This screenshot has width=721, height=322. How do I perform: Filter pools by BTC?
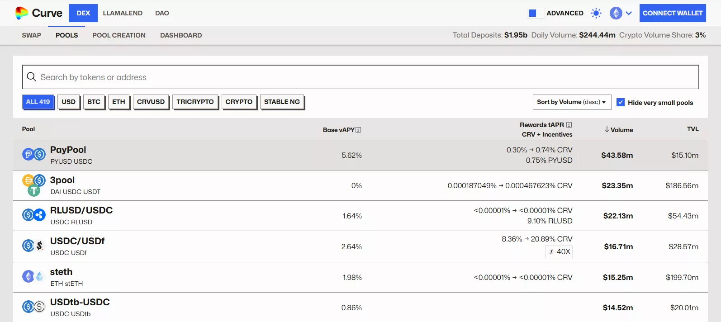94,102
